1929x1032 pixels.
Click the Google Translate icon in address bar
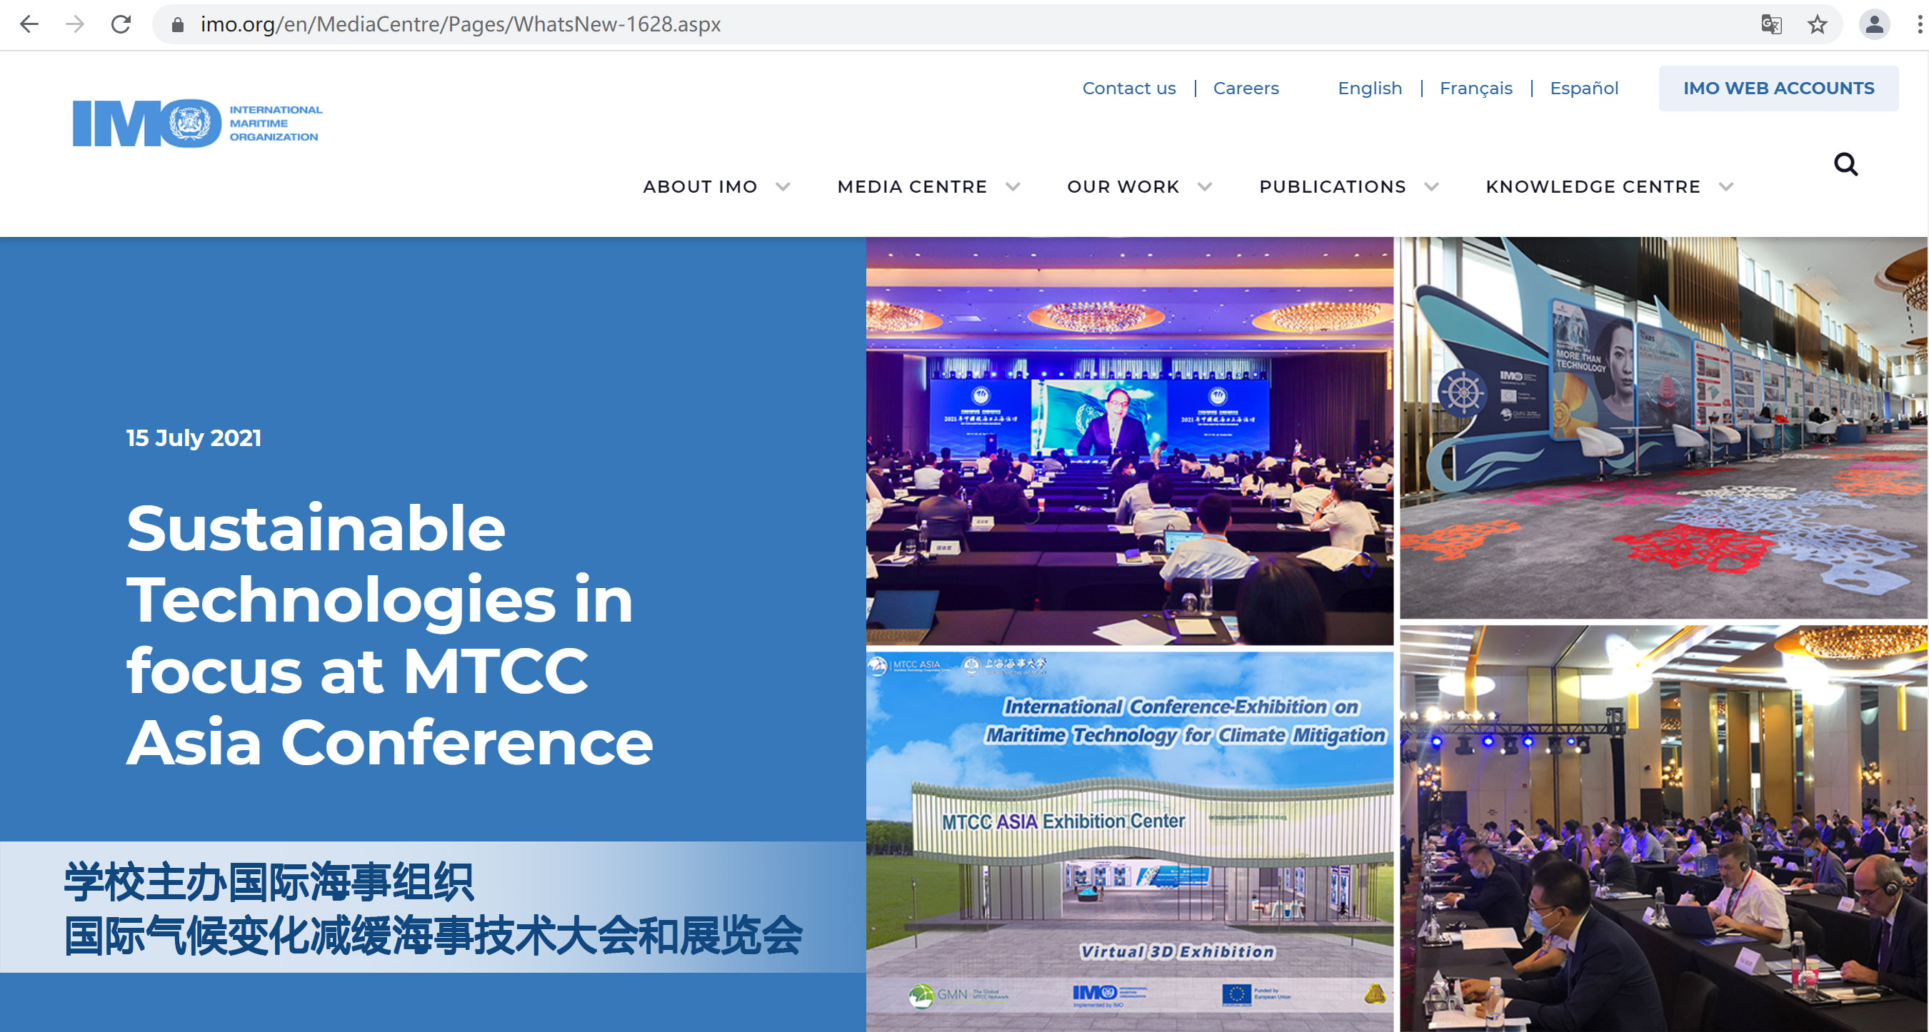[1772, 24]
